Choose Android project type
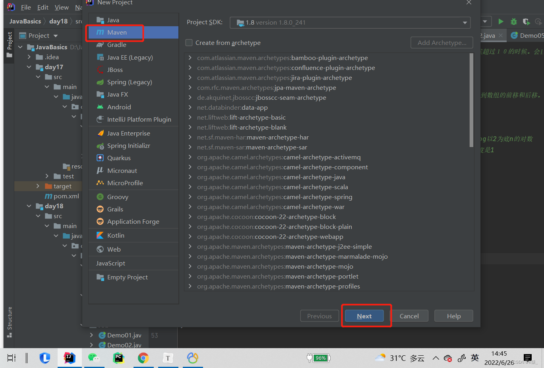 point(134,107)
